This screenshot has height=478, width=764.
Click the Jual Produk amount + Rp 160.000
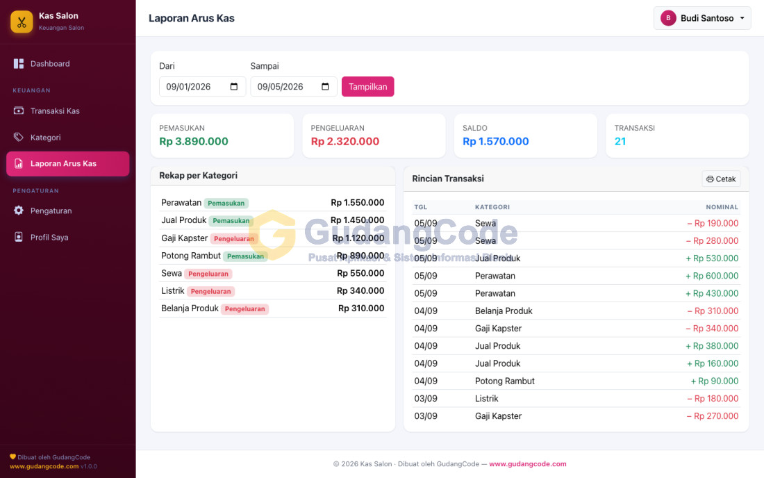(x=713, y=363)
